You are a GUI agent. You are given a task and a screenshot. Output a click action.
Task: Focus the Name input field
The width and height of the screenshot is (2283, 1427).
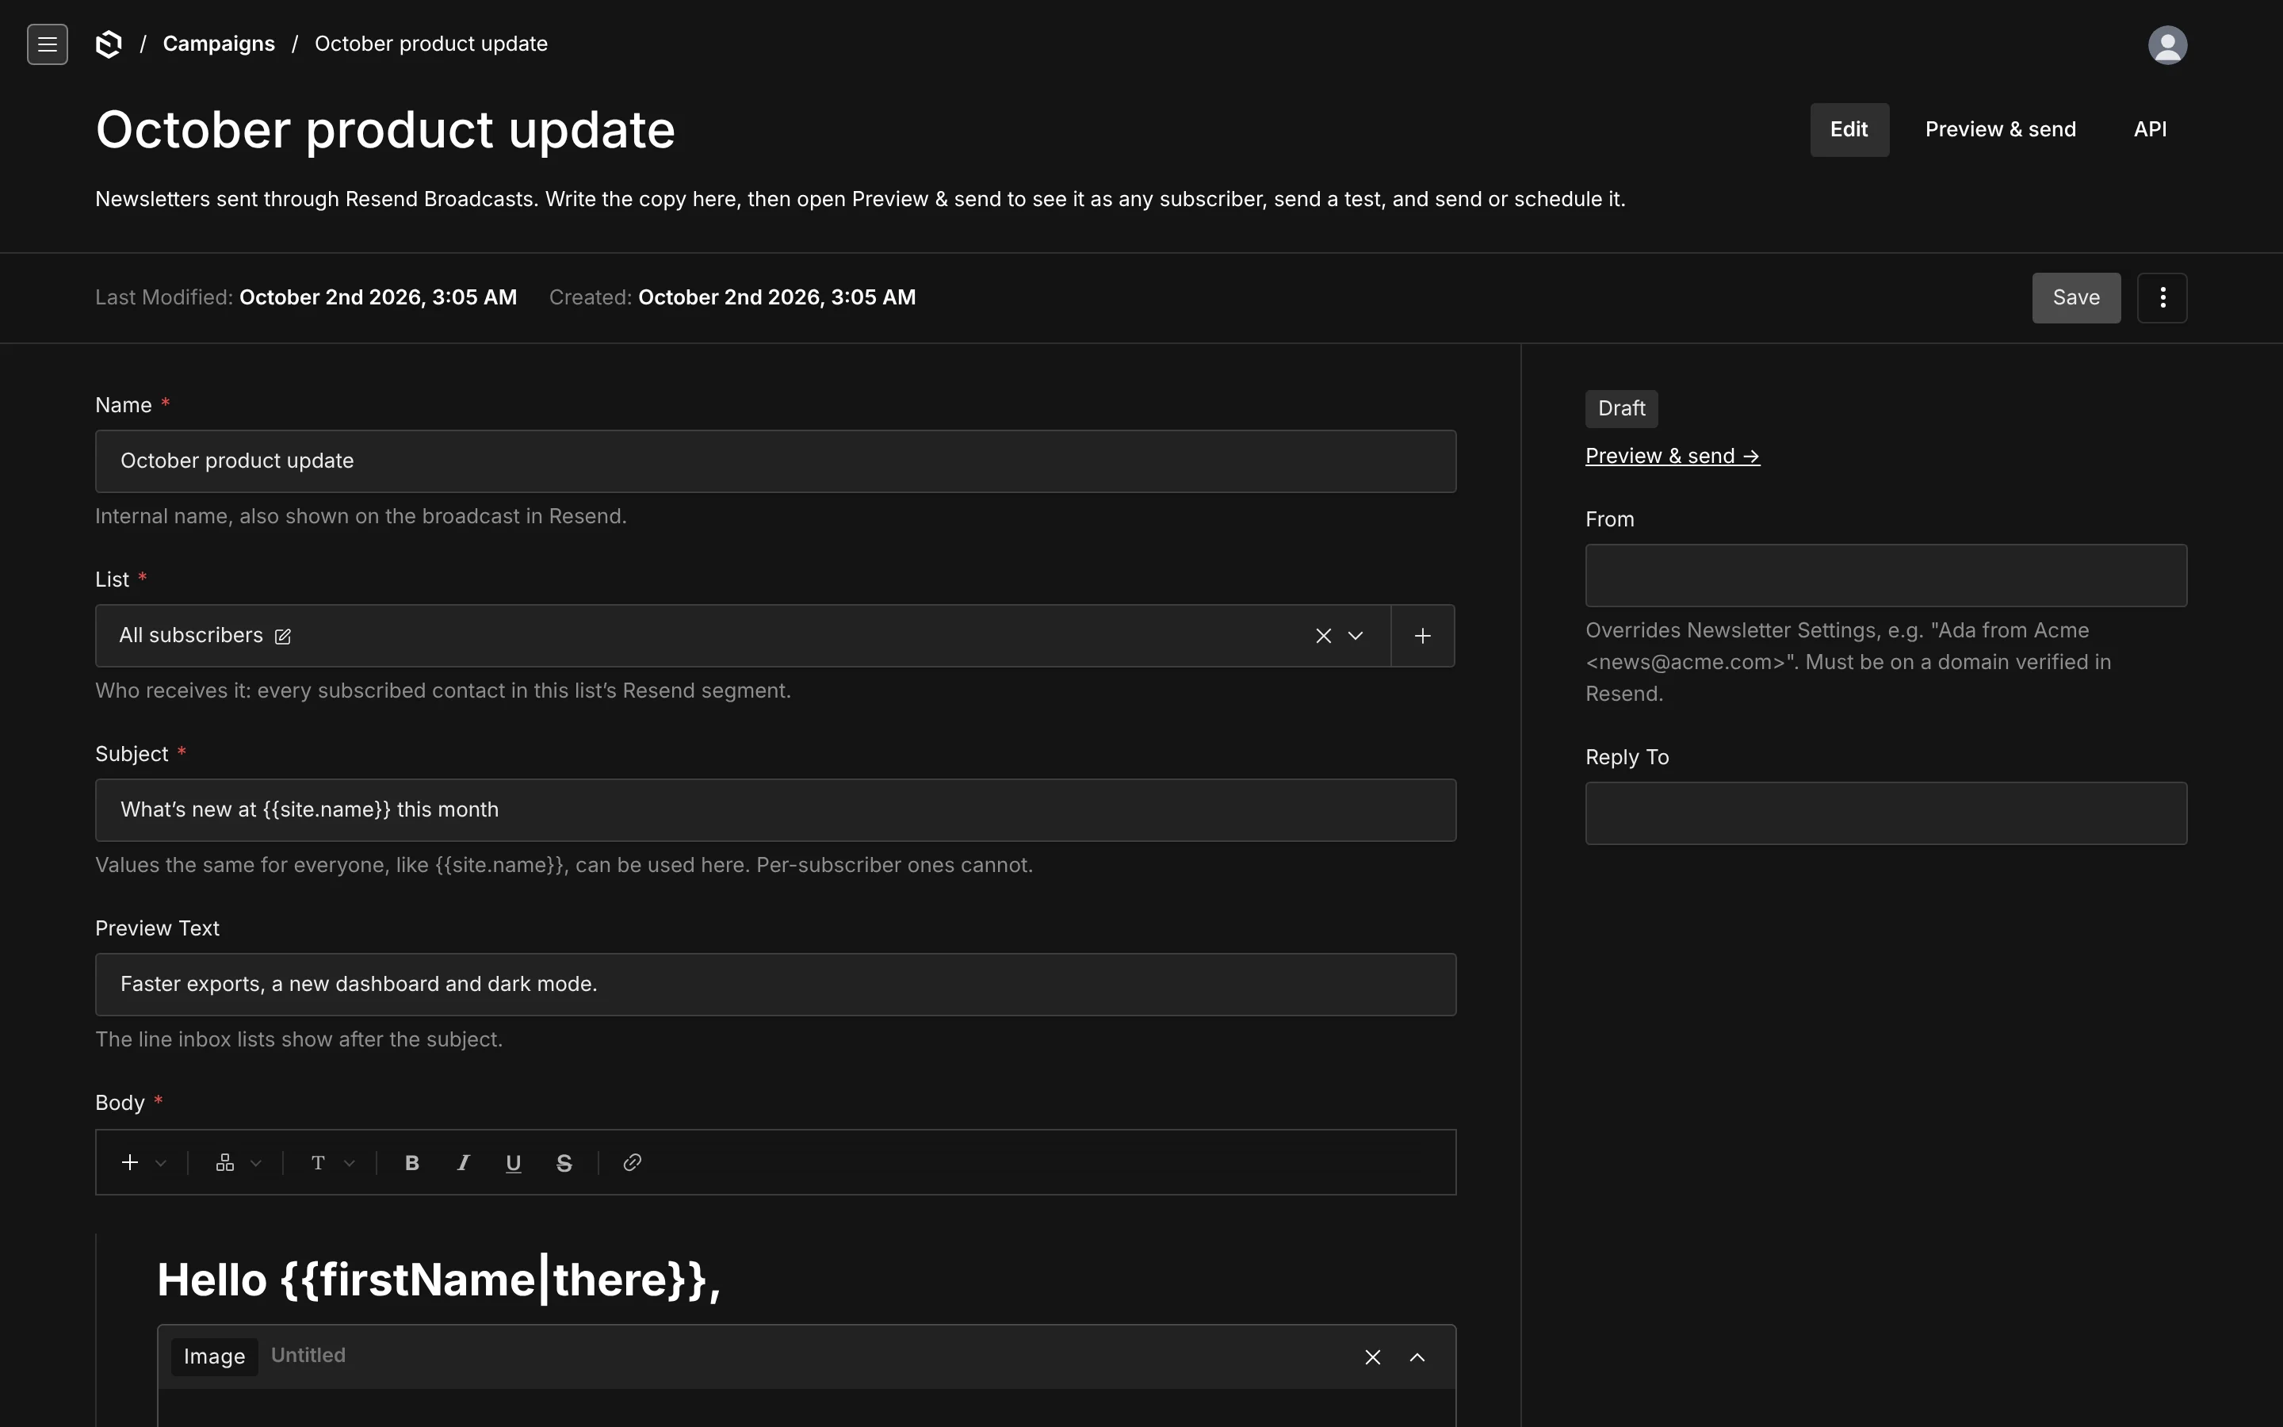(775, 461)
